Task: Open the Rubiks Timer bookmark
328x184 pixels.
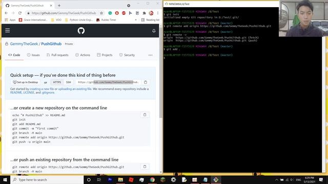Action: tap(106, 20)
